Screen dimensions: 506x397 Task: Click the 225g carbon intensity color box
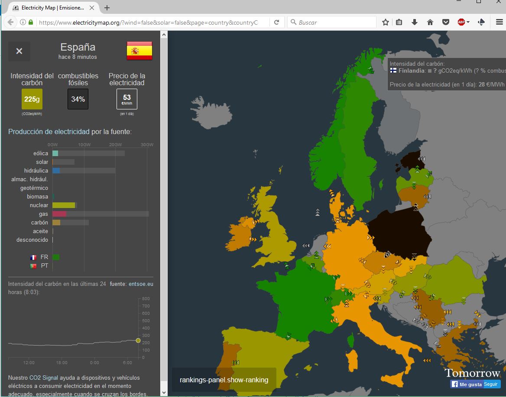[x=32, y=99]
